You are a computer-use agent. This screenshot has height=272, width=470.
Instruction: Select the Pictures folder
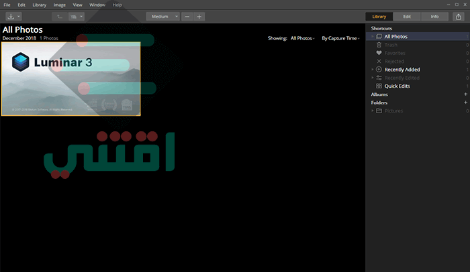pyautogui.click(x=393, y=111)
